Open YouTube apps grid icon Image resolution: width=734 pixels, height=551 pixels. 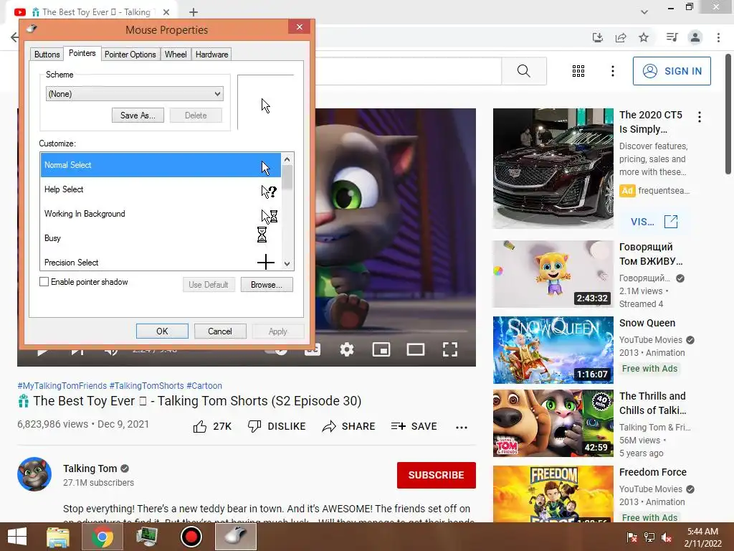[x=578, y=71]
